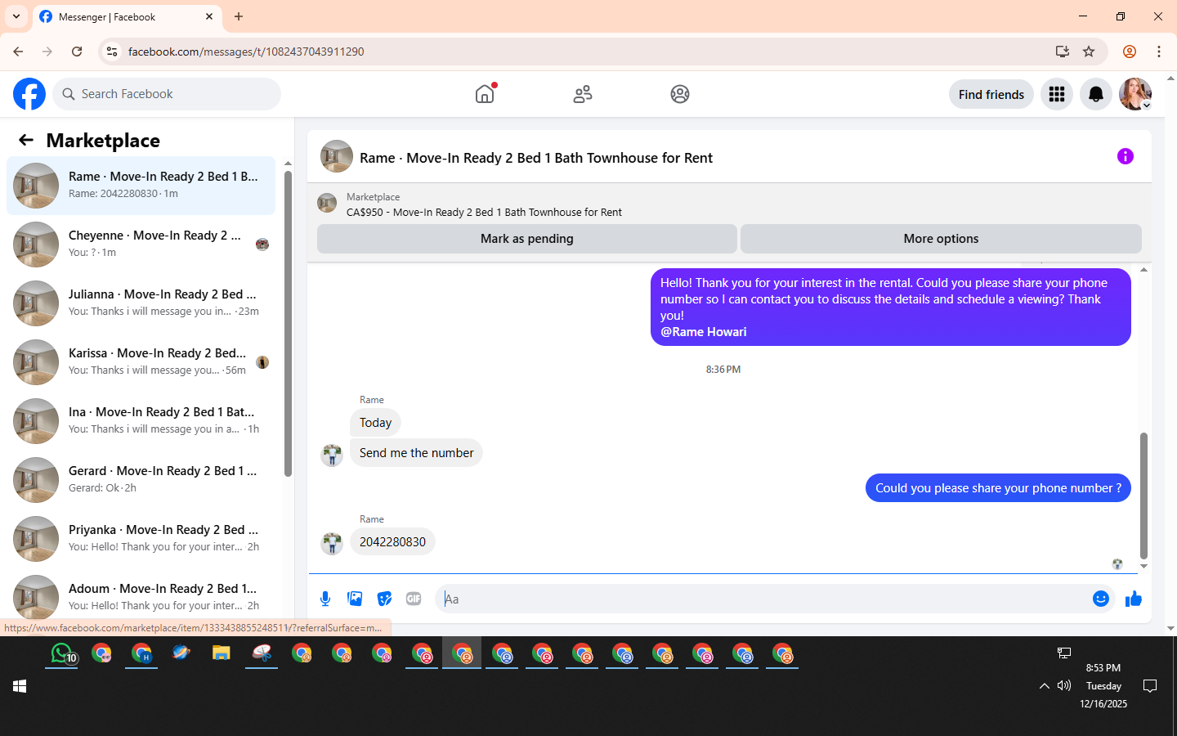Click the @Rame Howari mention
Image resolution: width=1177 pixels, height=736 pixels.
tap(704, 332)
